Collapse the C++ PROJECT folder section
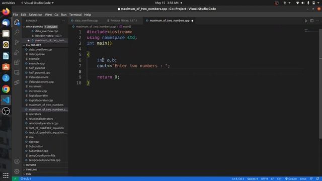This screenshot has width=322, height=181. [x=34, y=45]
